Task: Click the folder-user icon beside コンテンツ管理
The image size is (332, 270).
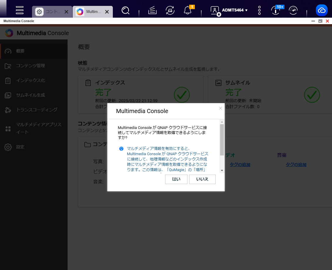Action: tap(8, 66)
